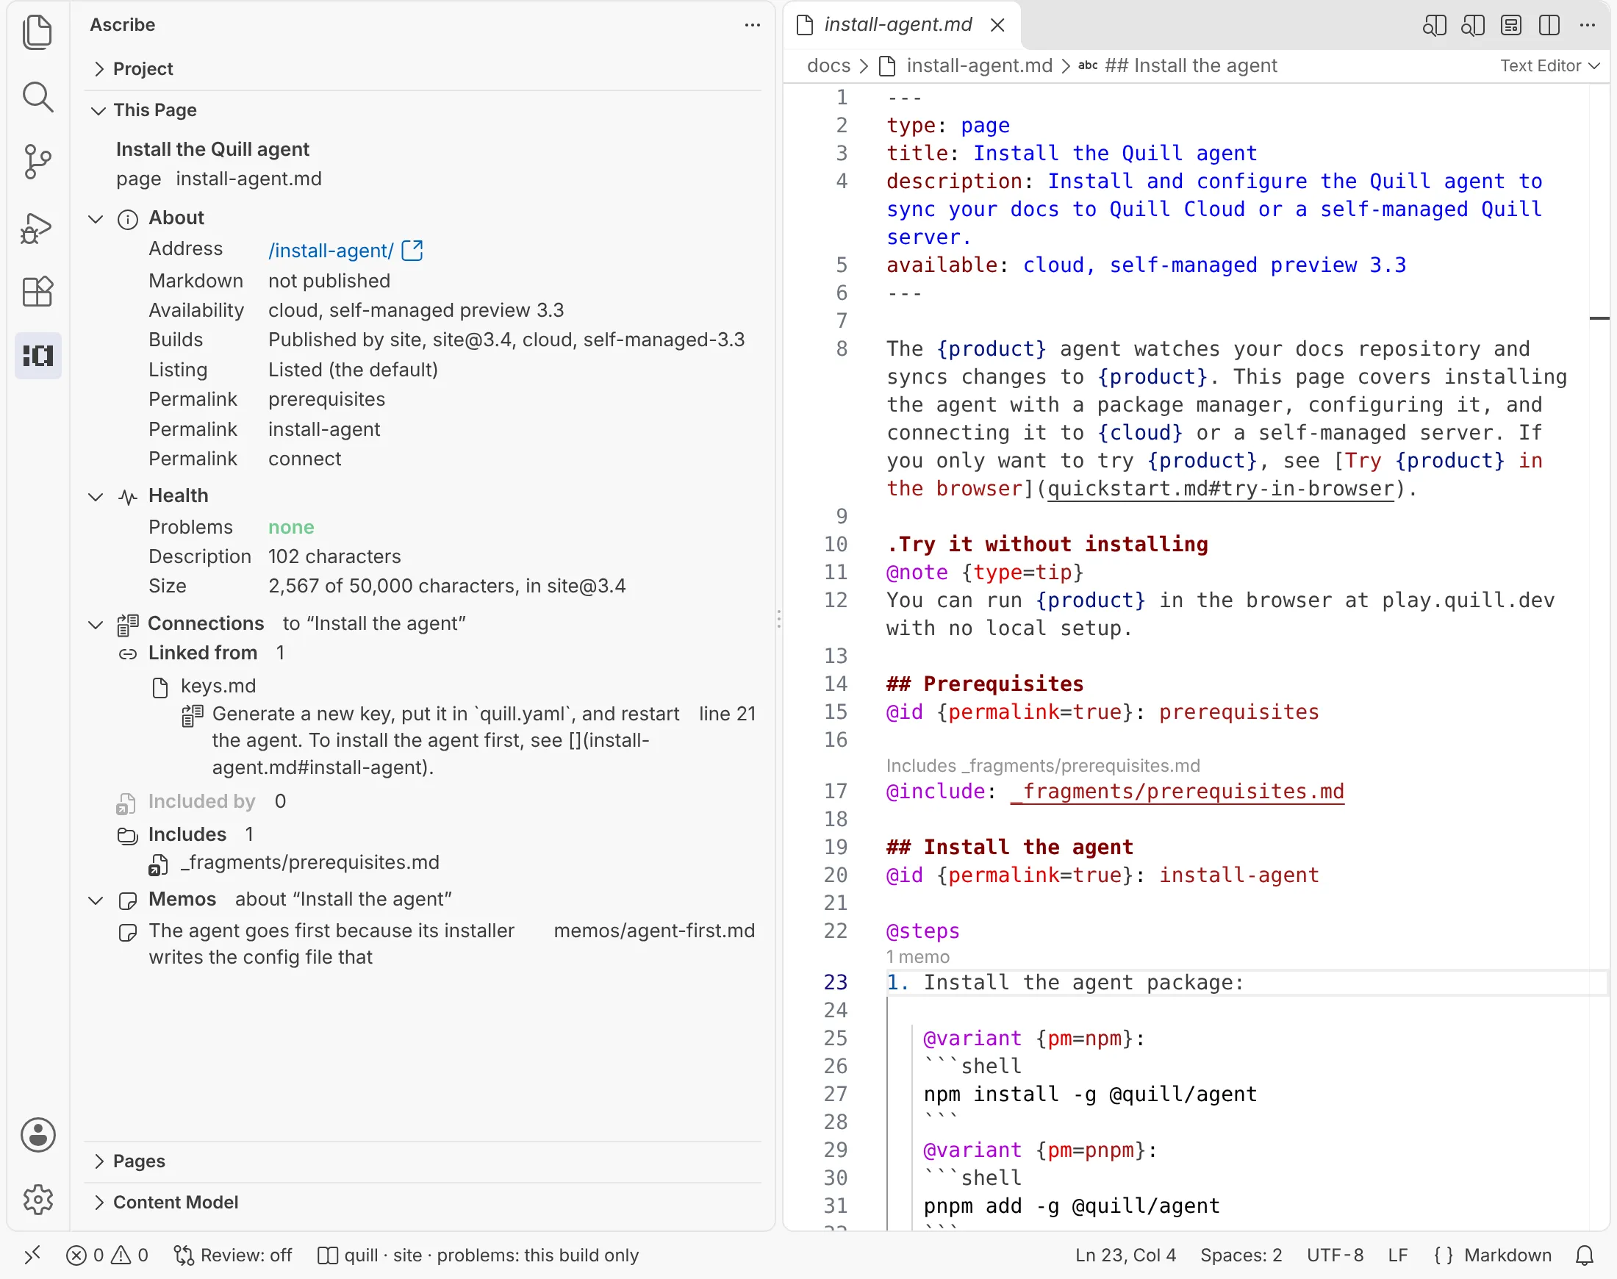Open /install-agent/ in external browser icon
Screen dimensions: 1617x1279
coord(412,250)
